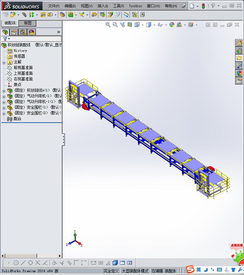Click the Reference Geometry icon
The width and height of the screenshot is (244, 275).
pyautogui.click(x=82, y=15)
